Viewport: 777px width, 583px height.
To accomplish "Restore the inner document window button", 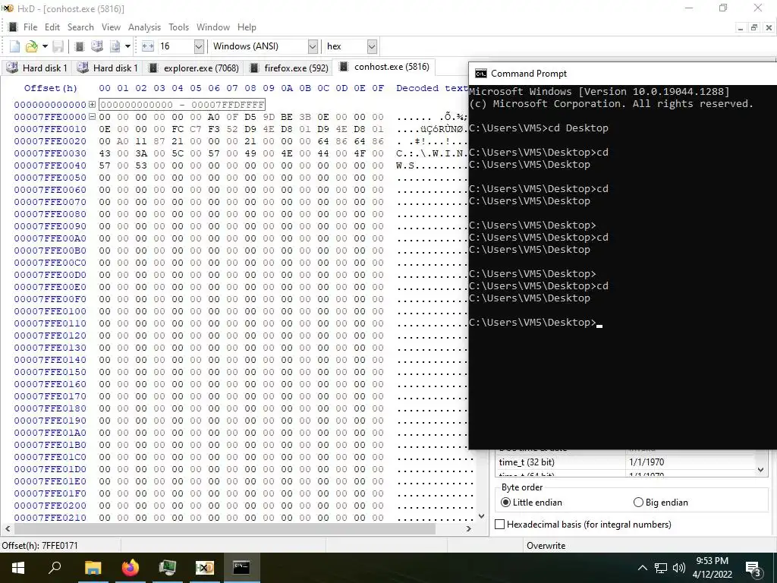I will (x=753, y=28).
